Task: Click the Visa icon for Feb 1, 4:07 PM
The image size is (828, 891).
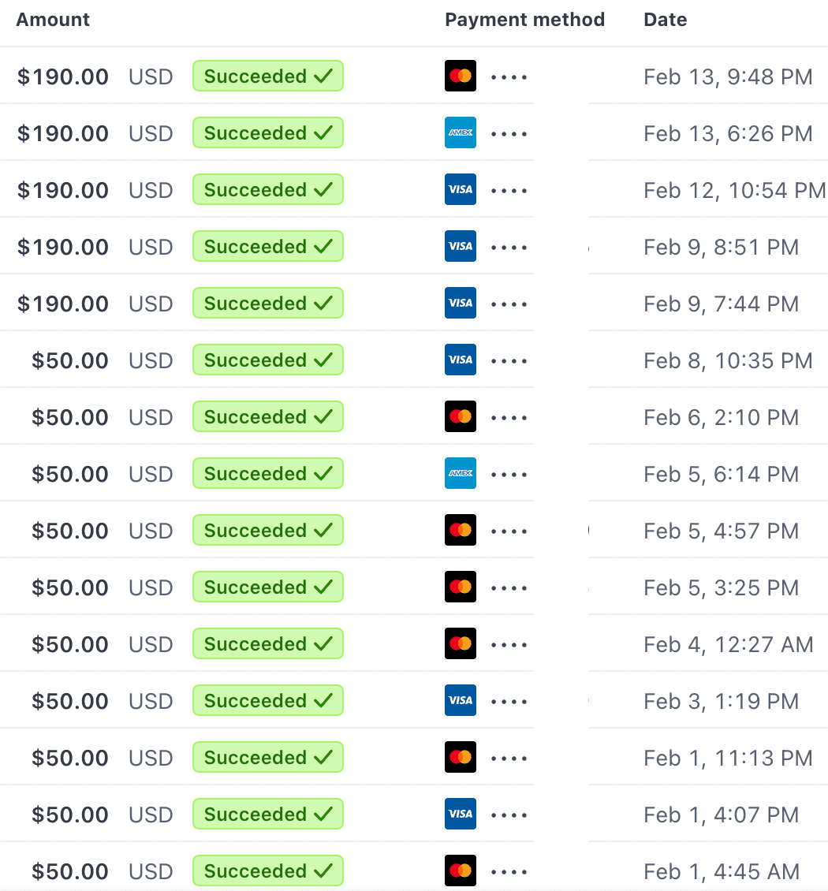Action: [x=461, y=814]
